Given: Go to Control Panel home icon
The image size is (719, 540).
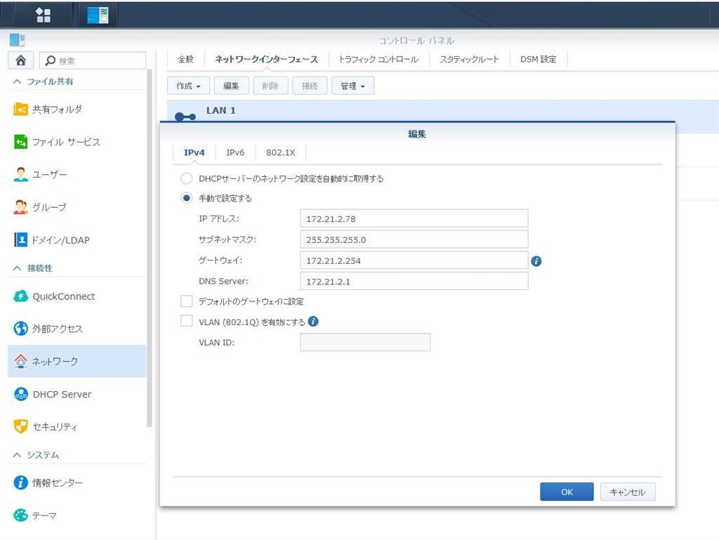Looking at the screenshot, I should click(20, 60).
